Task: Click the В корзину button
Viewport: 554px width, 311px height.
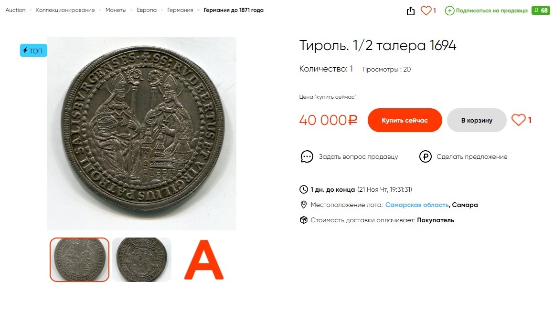Action: click(476, 120)
